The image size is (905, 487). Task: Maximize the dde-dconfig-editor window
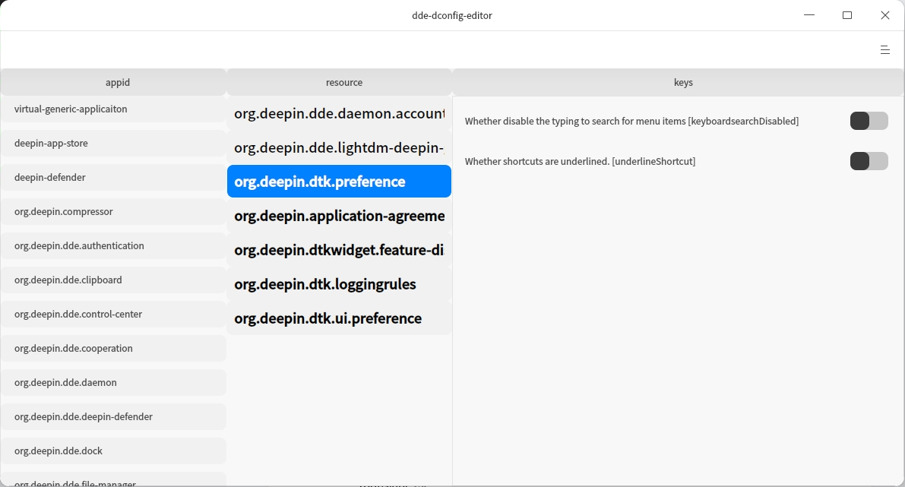click(x=847, y=15)
